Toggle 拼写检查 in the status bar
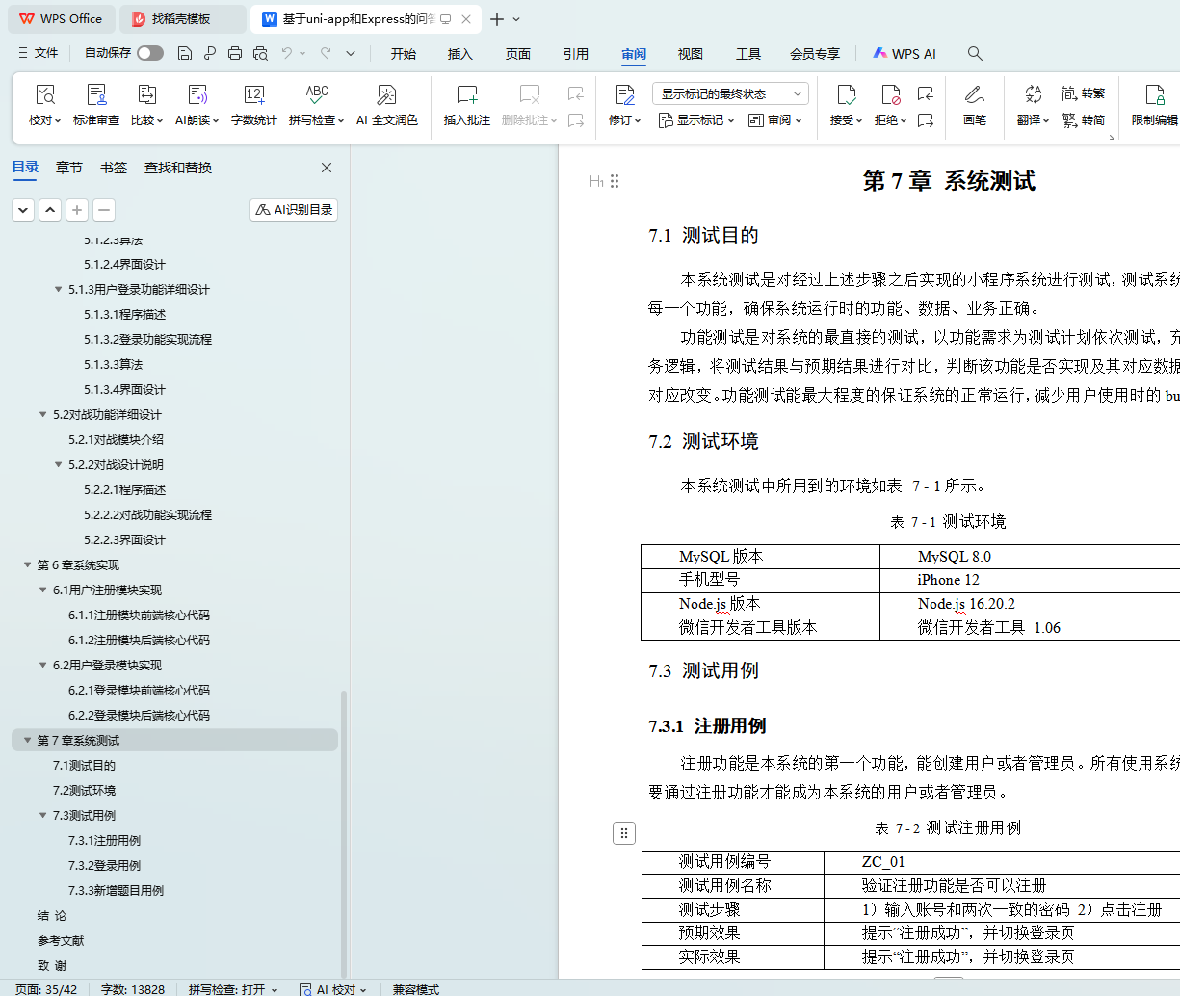Image resolution: width=1180 pixels, height=996 pixels. click(x=232, y=989)
